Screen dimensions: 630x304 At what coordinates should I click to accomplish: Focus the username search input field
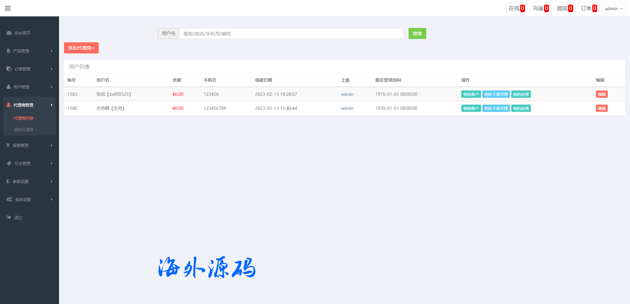291,33
